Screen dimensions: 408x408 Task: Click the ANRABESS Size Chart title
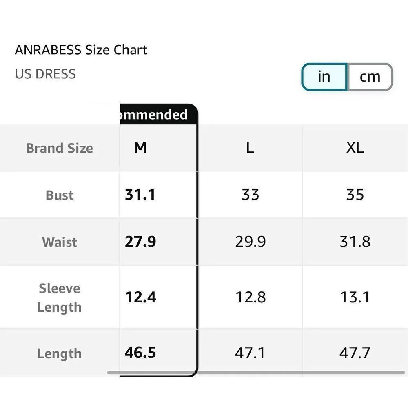click(x=81, y=50)
